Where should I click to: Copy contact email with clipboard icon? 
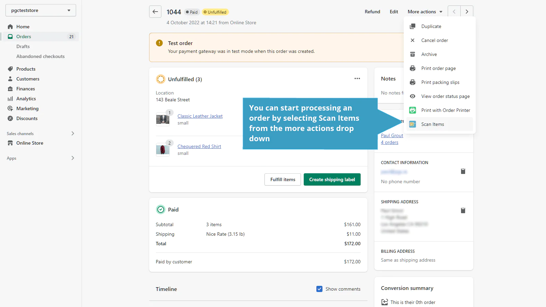pos(463,171)
